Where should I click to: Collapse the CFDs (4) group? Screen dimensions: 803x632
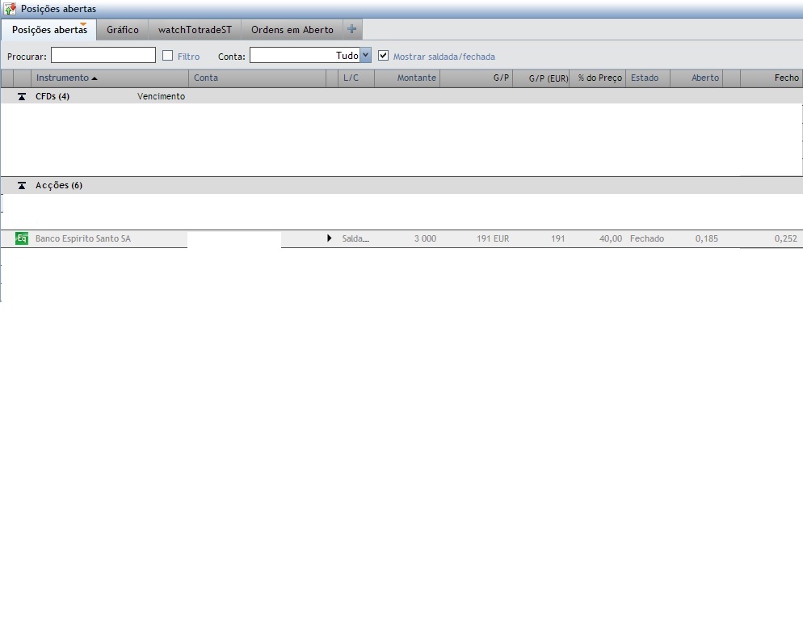[22, 96]
